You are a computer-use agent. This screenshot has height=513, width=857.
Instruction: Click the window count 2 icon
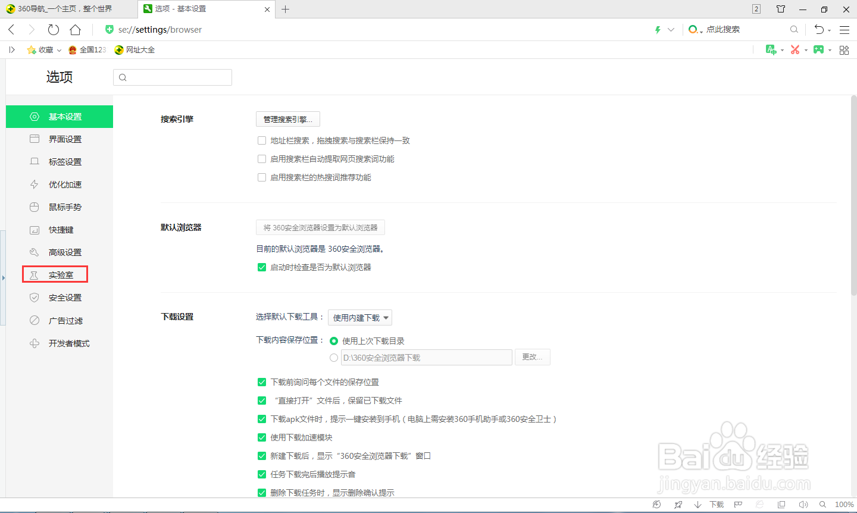point(756,9)
